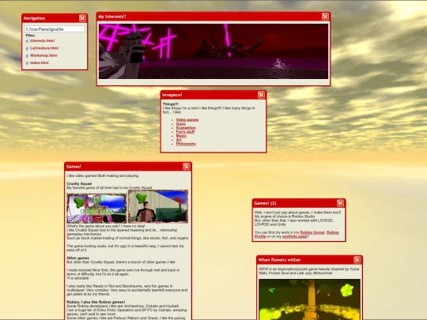Follow the Guns link
Viewport: 427px width, 320px height.
tap(181, 124)
